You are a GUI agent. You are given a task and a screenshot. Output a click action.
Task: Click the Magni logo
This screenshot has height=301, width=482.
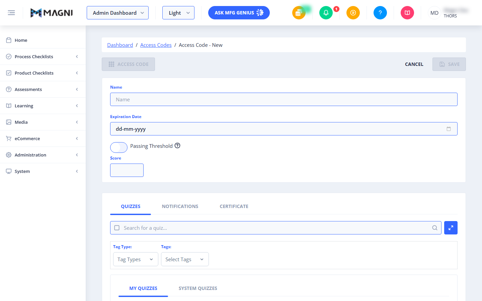coord(52,13)
